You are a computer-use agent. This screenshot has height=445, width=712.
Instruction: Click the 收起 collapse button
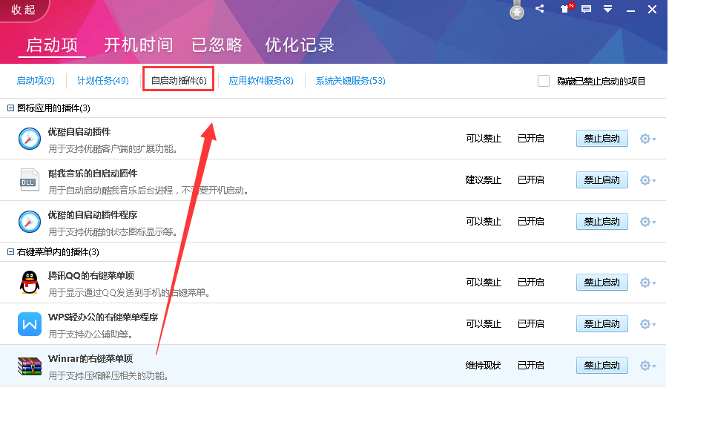[x=24, y=10]
